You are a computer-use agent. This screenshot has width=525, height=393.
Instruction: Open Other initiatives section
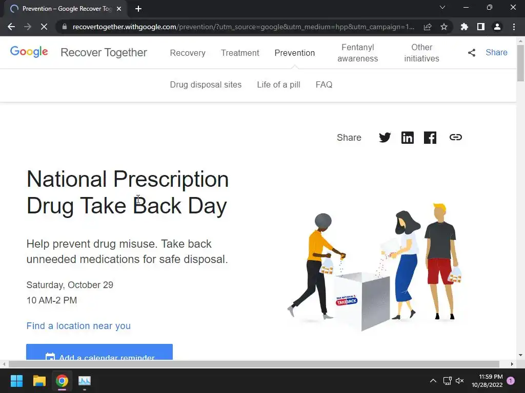coord(421,53)
